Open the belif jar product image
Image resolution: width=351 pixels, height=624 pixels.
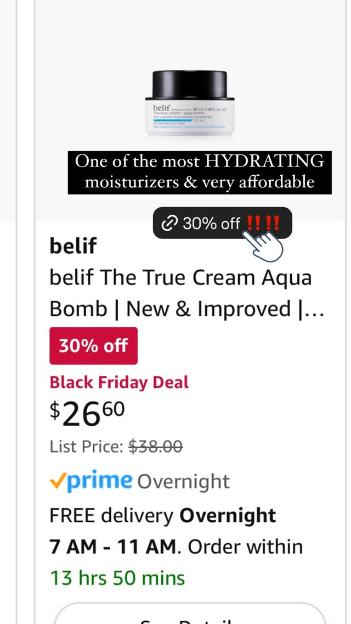click(190, 103)
